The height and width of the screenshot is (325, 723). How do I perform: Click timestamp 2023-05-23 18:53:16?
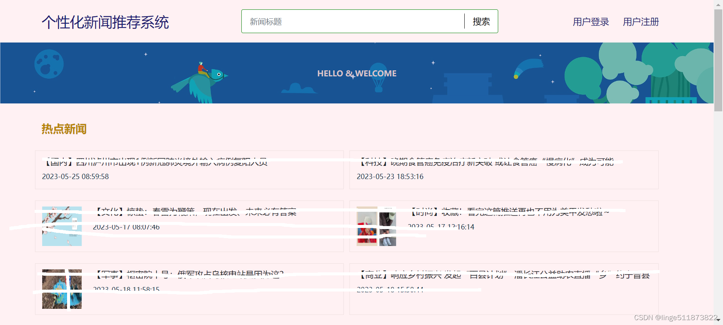coord(390,176)
